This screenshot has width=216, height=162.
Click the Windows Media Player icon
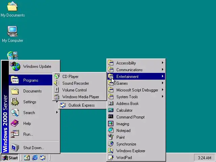coord(57,97)
